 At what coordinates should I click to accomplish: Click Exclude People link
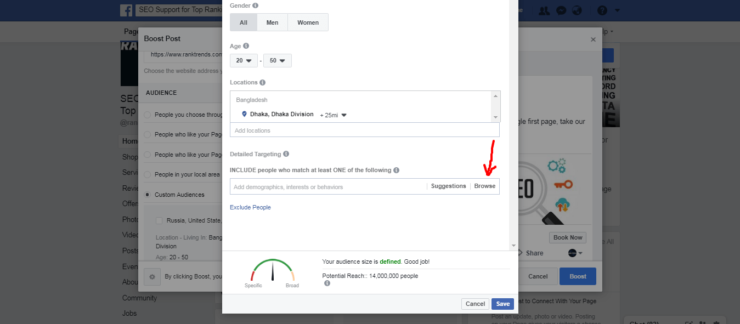tap(250, 207)
